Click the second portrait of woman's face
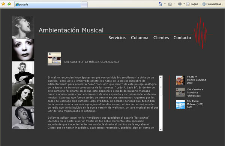This screenshot has width=225, height=146. (x=23, y=50)
